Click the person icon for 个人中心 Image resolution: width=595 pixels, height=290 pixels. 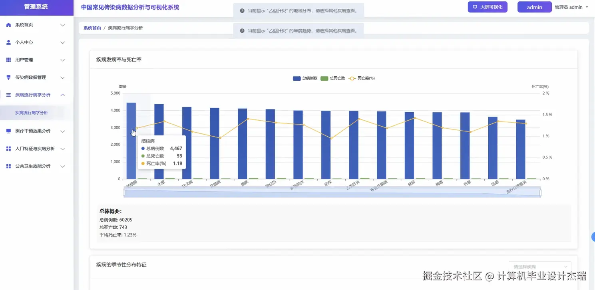(8, 42)
